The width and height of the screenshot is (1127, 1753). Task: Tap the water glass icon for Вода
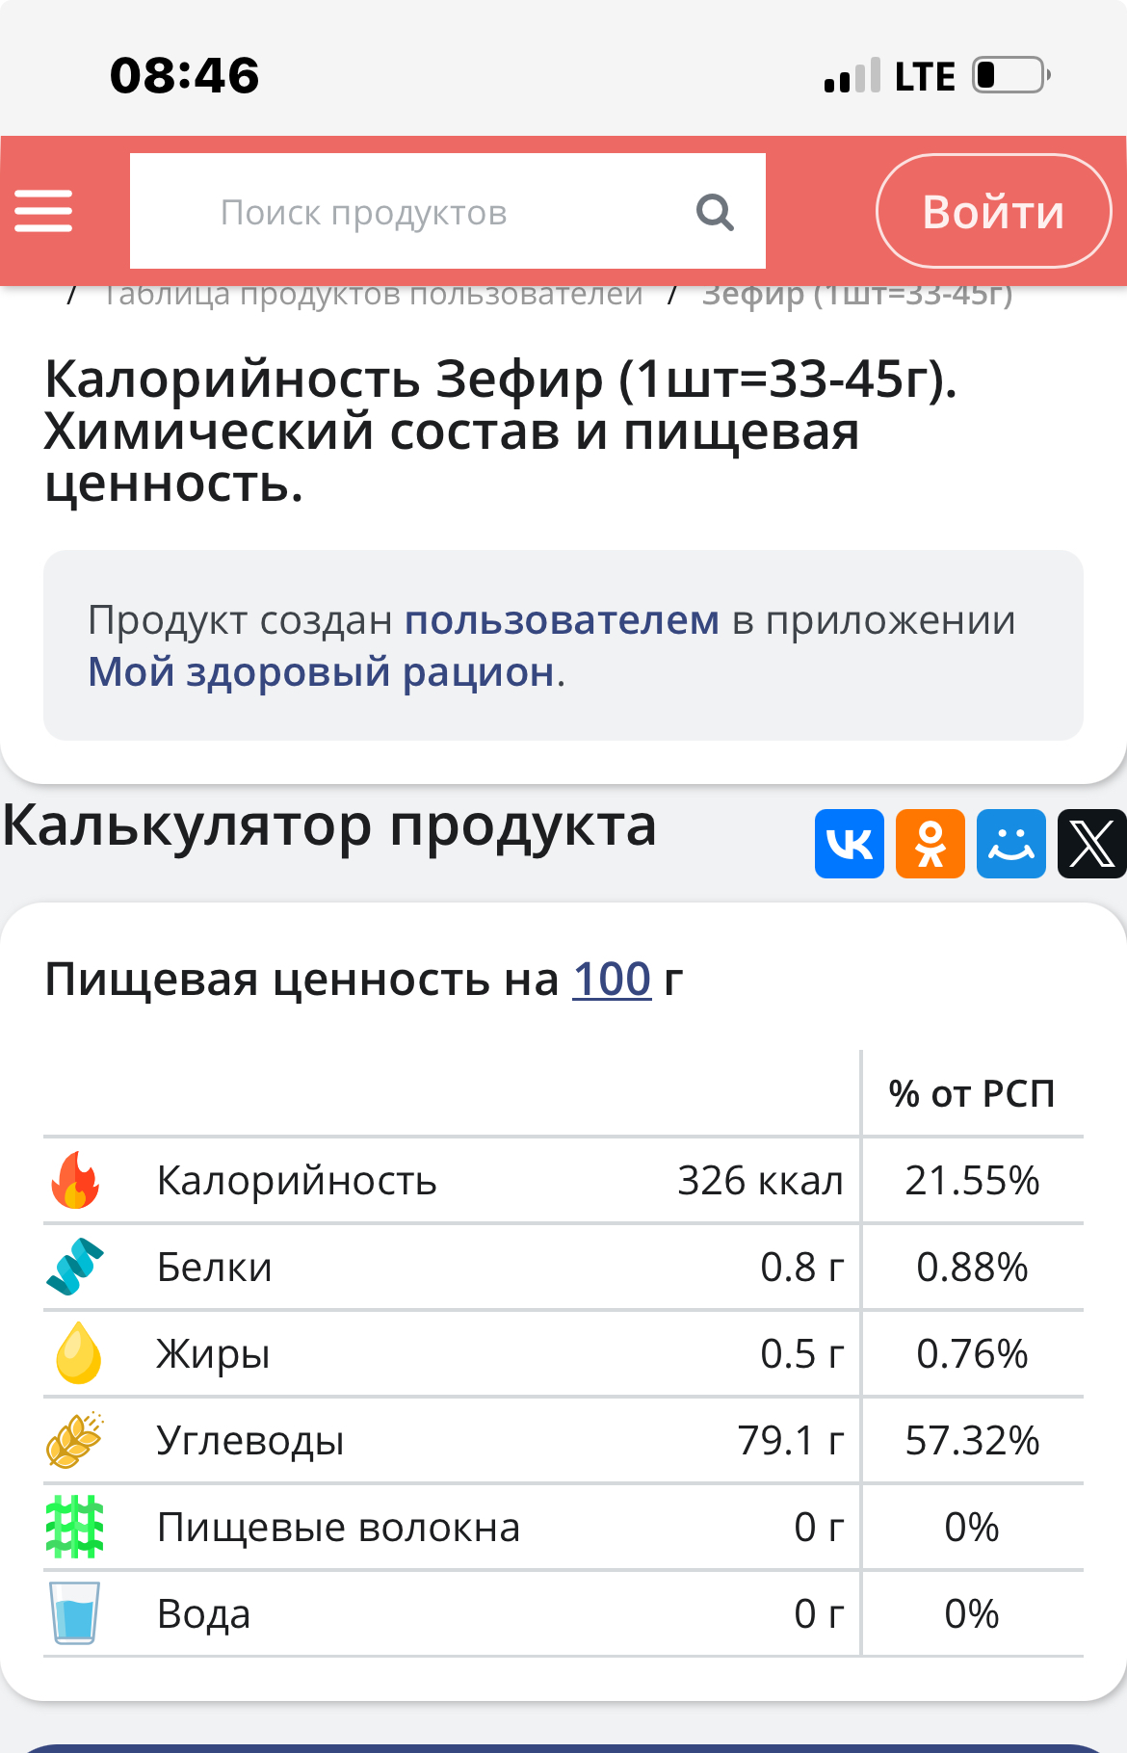75,1613
